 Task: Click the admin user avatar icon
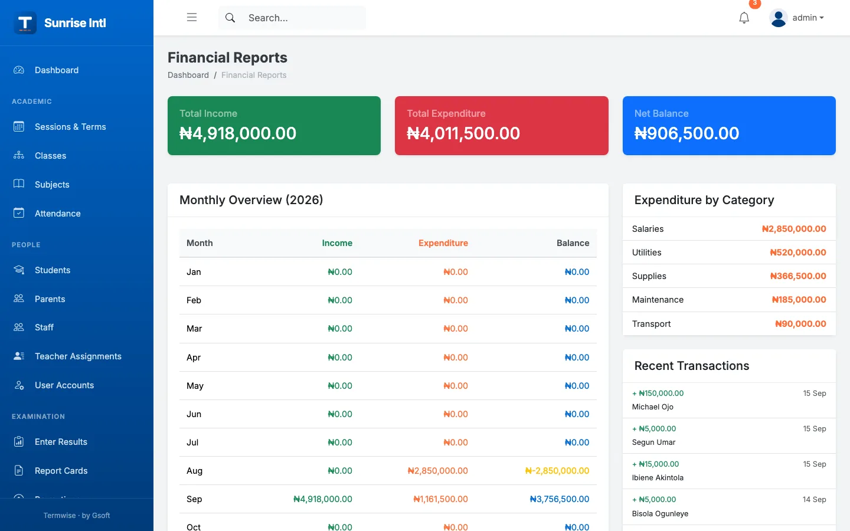click(x=779, y=18)
